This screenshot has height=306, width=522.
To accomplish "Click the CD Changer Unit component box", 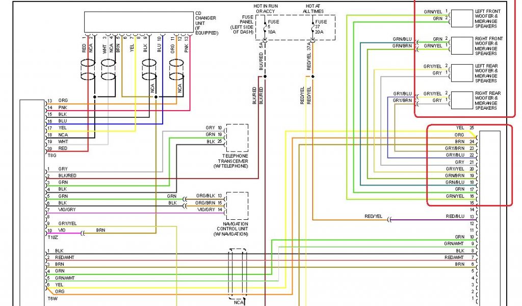I will (x=139, y=22).
